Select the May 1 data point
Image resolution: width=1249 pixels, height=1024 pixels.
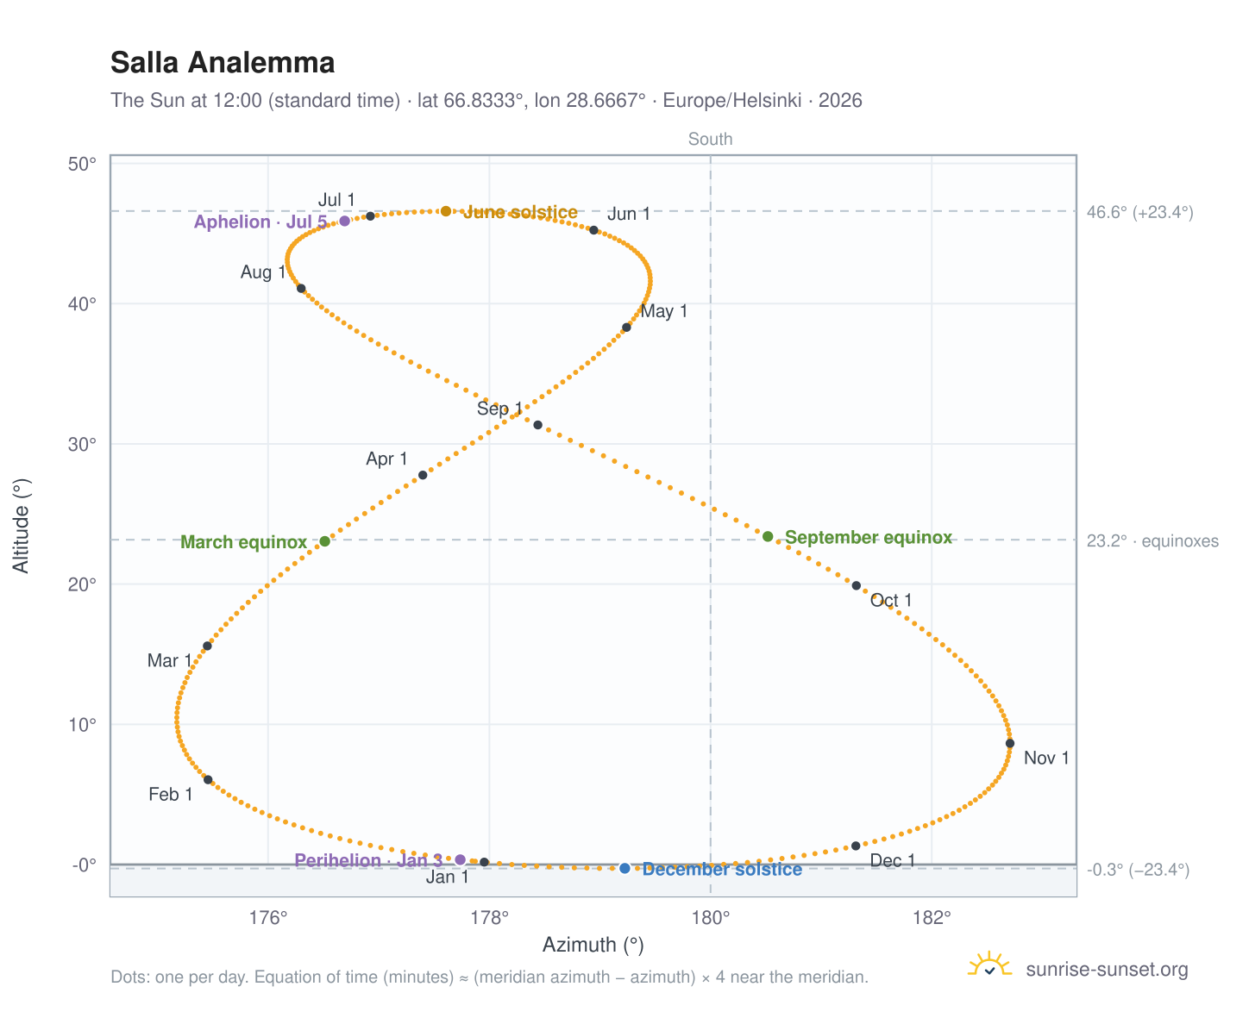[626, 327]
